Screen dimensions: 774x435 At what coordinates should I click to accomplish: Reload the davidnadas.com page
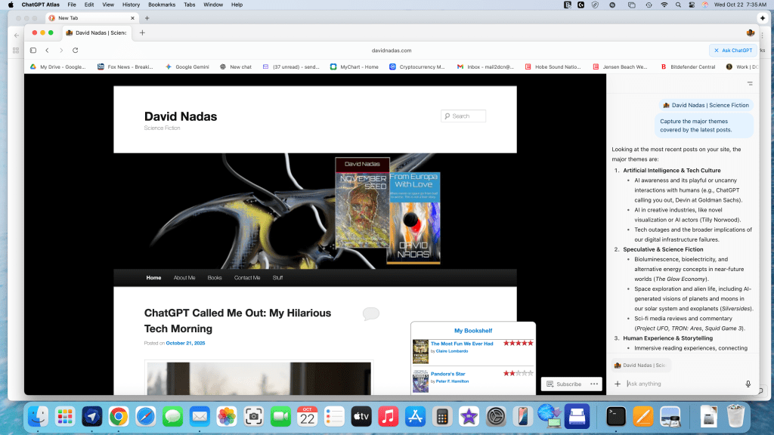click(75, 50)
